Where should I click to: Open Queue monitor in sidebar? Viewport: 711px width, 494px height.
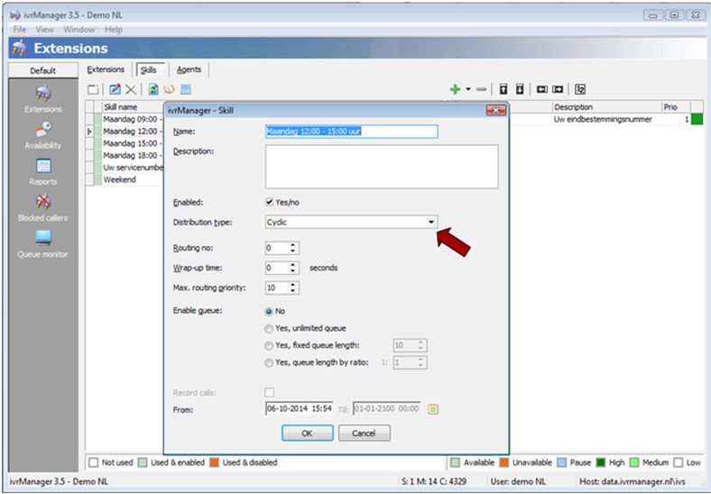(x=43, y=244)
